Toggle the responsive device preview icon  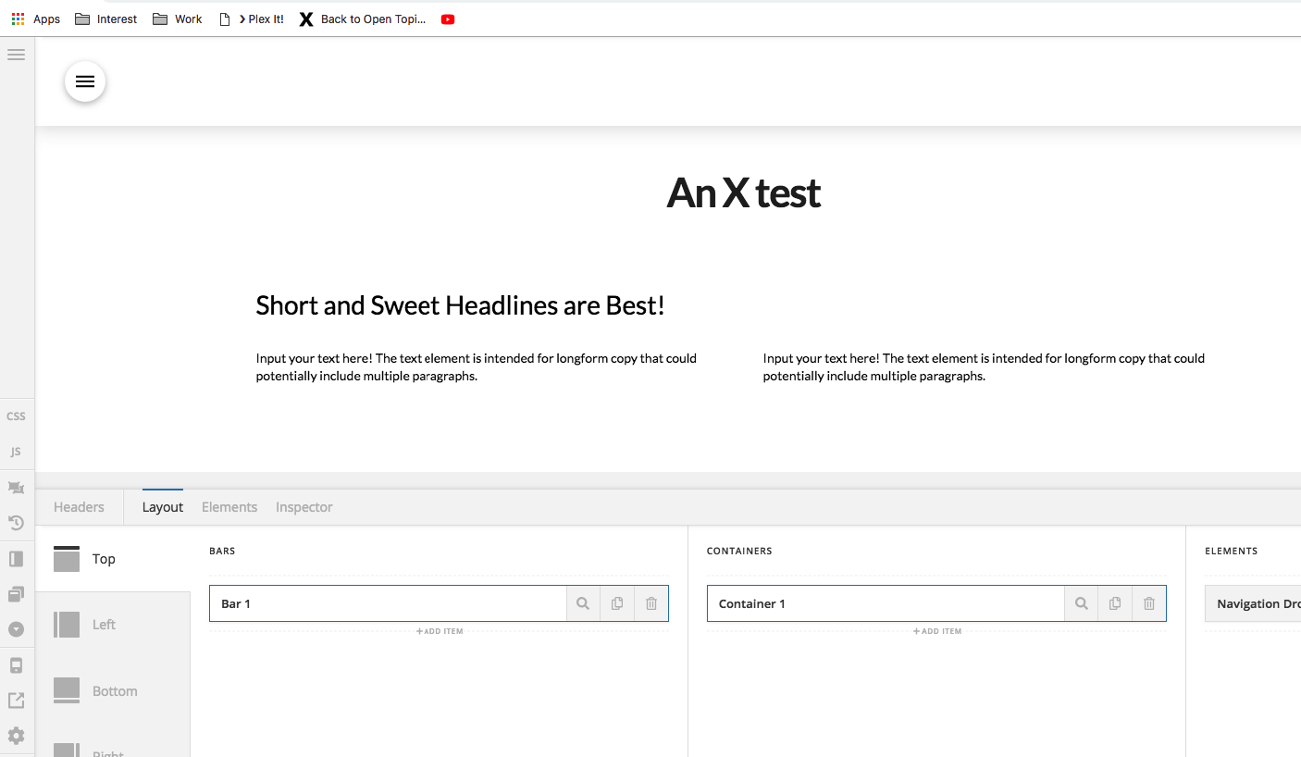[x=16, y=665]
